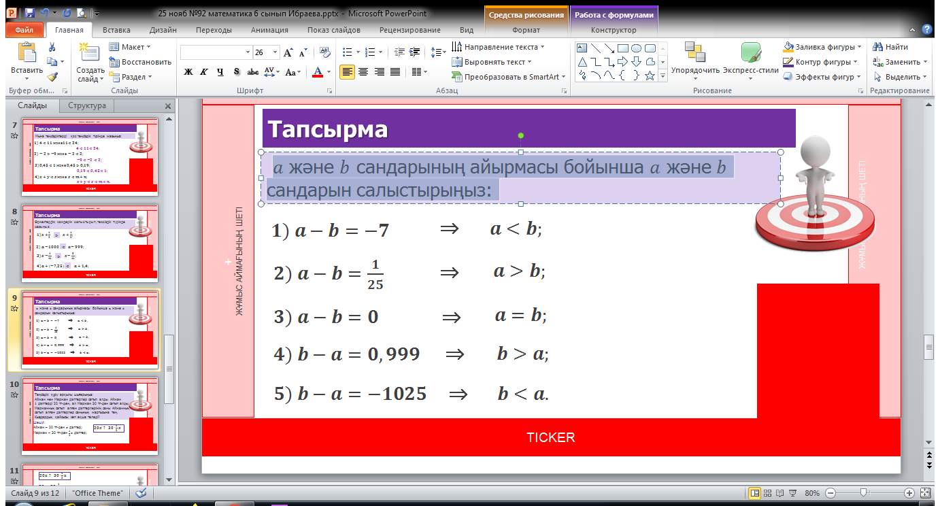This screenshot has width=940, height=506.
Task: Select the Format Painter brush icon
Action: [x=52, y=77]
